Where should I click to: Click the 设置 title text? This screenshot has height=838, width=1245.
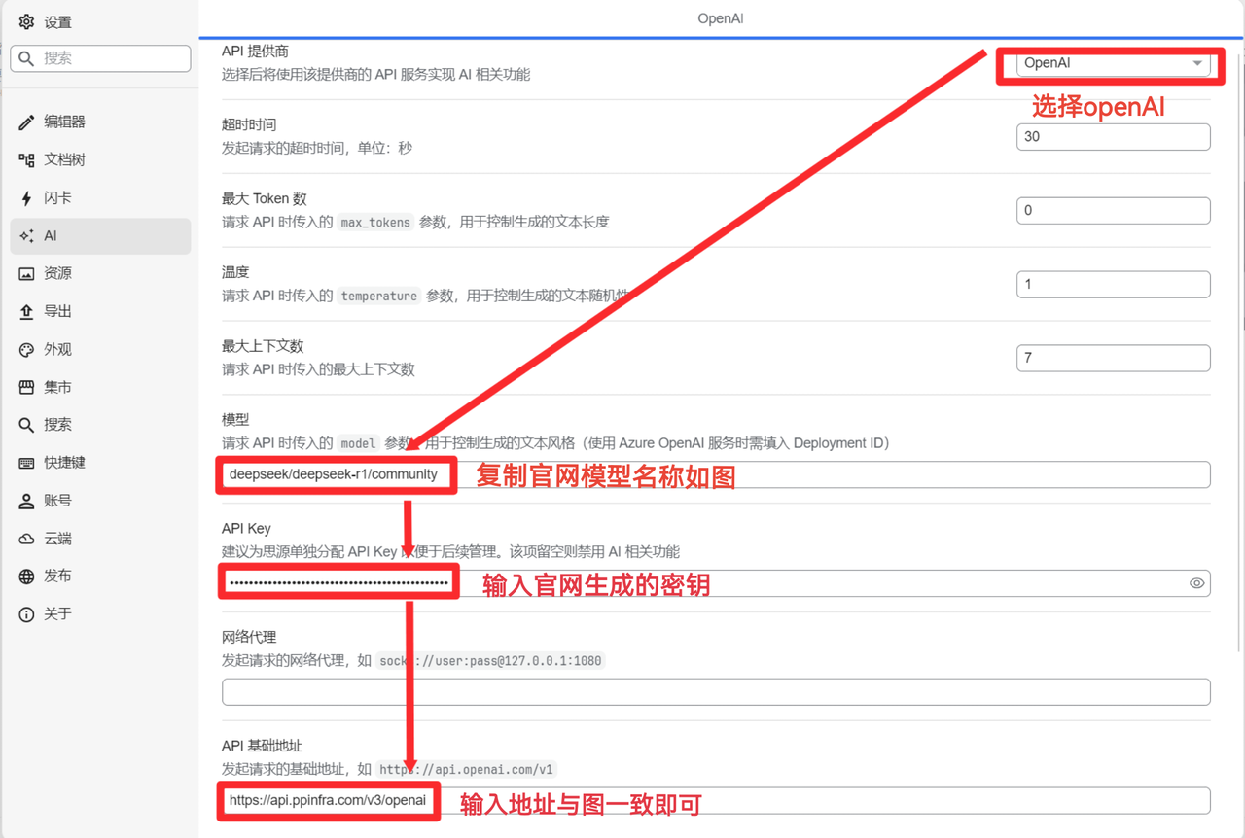point(57,21)
